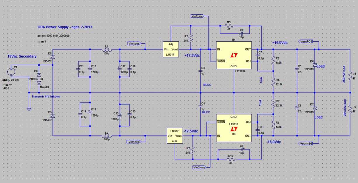Viewport: 358px width, 183px height.
Task: Click Schottky diode D6 1N5819
Action: [x=315, y=64]
